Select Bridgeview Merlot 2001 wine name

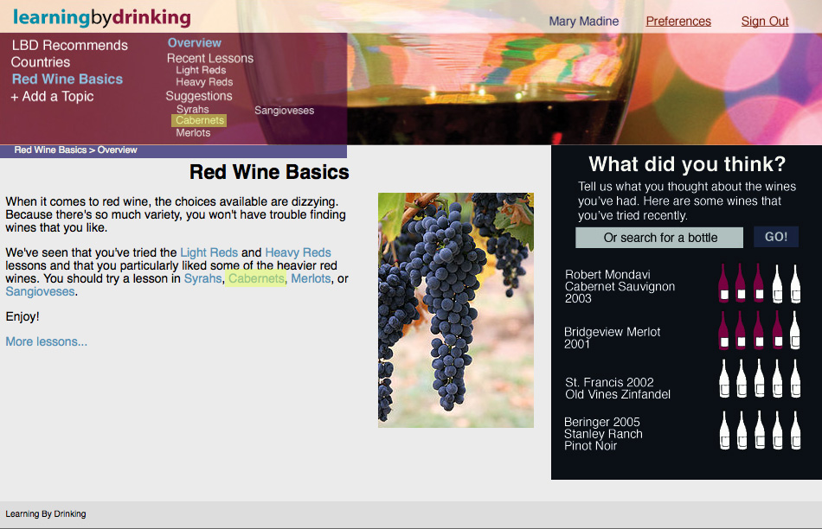pos(612,338)
